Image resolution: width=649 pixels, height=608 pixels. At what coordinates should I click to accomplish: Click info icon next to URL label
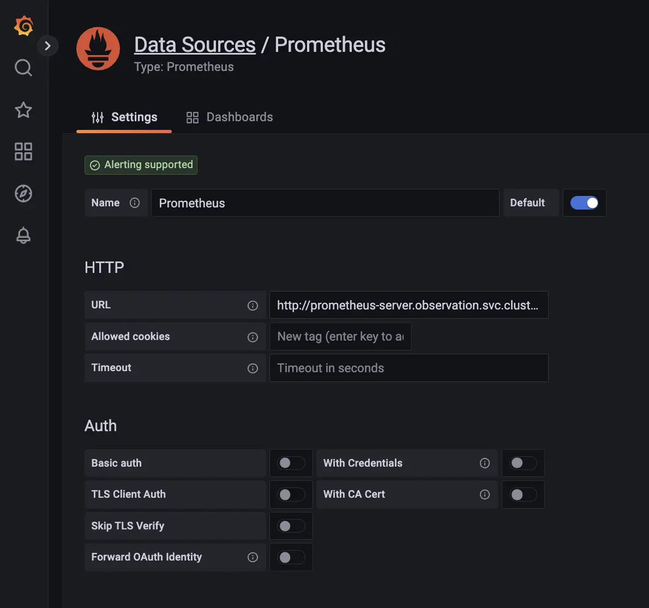click(x=253, y=306)
